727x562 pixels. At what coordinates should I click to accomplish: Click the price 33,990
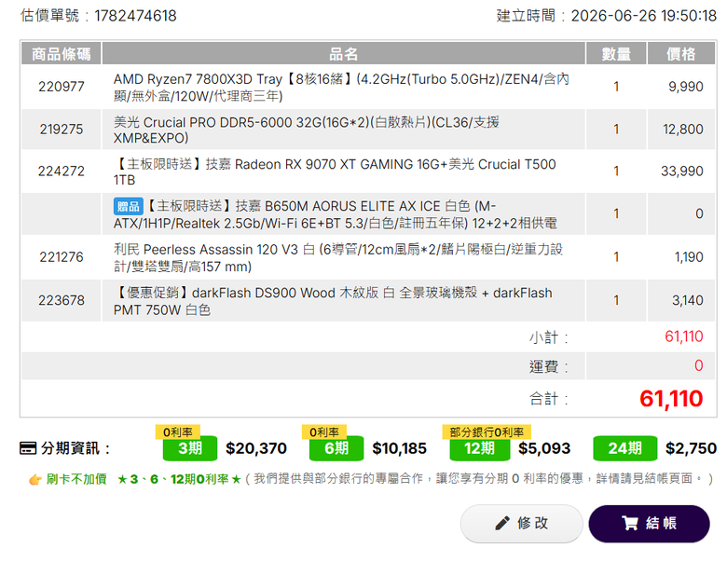(x=682, y=171)
